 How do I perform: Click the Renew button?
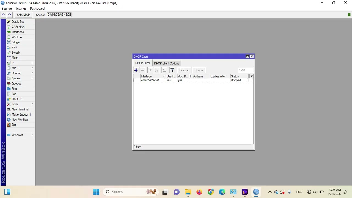coord(199,70)
